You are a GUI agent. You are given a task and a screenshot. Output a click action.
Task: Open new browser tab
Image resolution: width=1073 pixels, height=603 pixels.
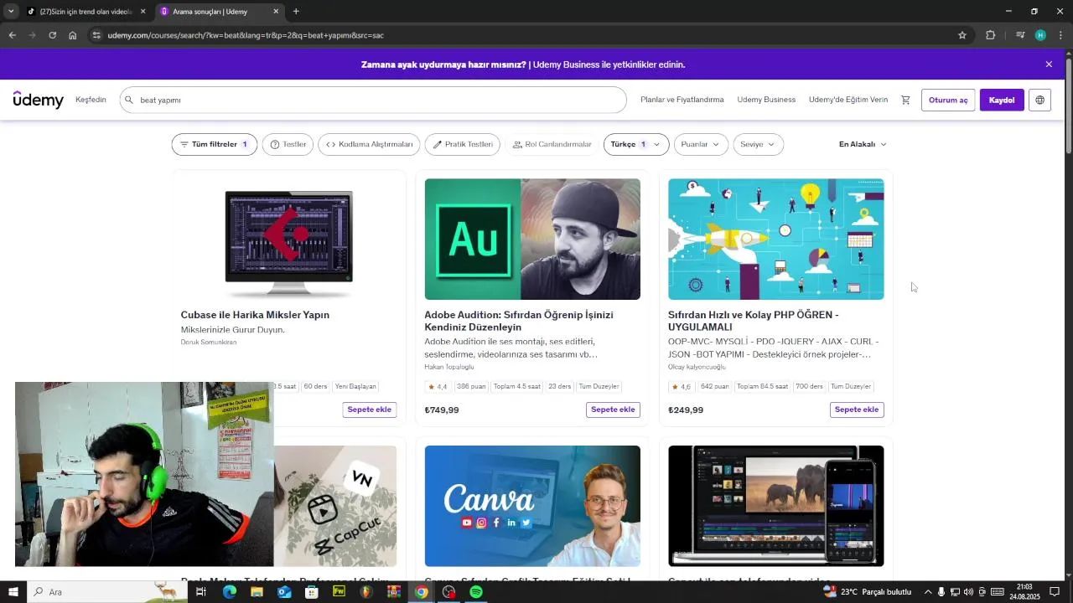coord(296,12)
